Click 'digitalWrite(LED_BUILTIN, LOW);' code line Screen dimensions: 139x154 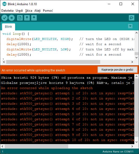coord(39,49)
